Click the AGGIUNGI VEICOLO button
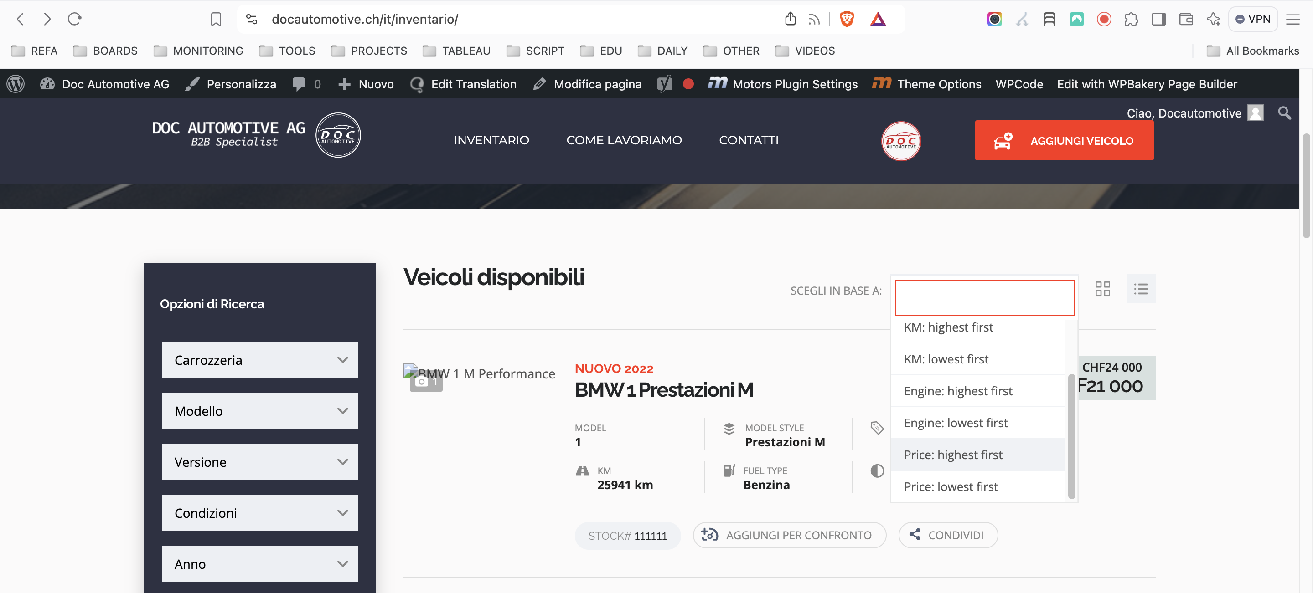The height and width of the screenshot is (593, 1313). pyautogui.click(x=1064, y=140)
